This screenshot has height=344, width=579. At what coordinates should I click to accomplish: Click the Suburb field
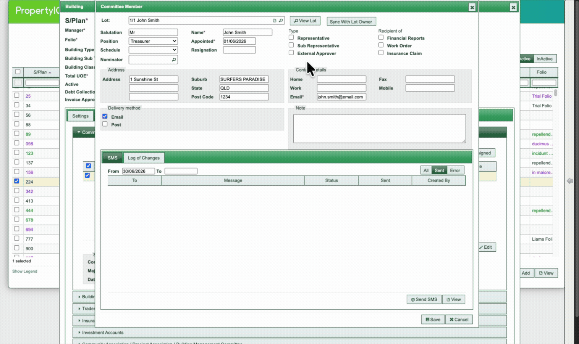(244, 79)
